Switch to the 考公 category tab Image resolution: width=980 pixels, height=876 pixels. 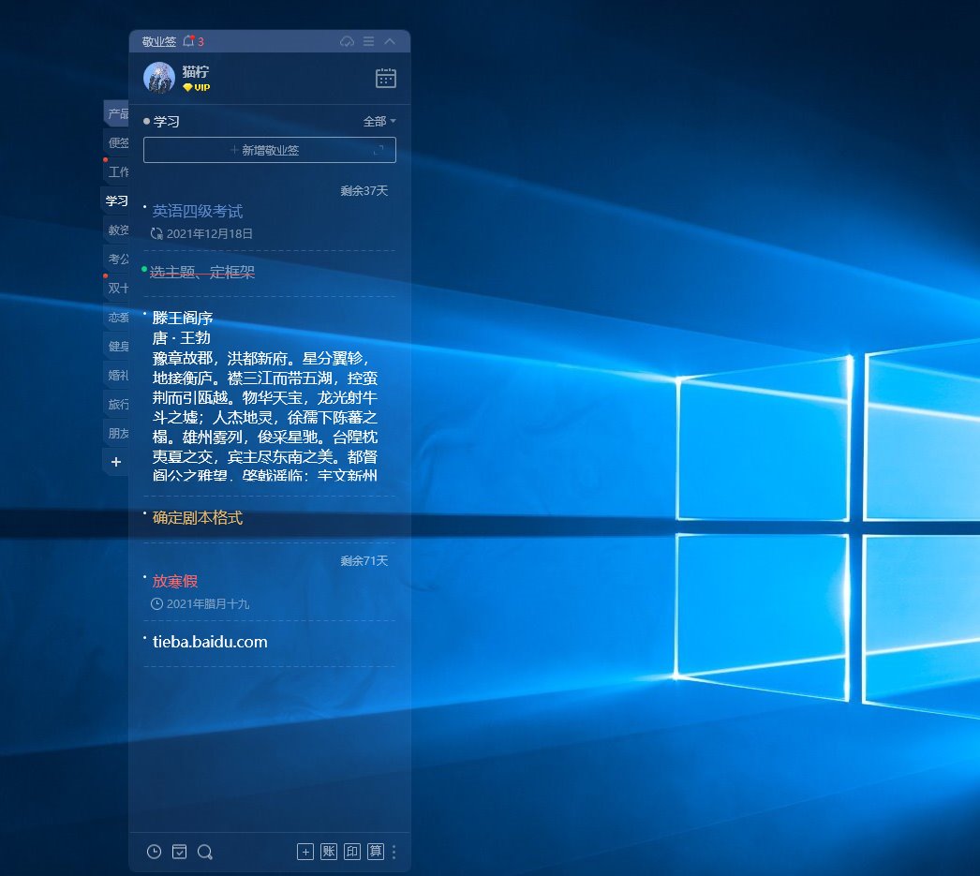tap(117, 259)
